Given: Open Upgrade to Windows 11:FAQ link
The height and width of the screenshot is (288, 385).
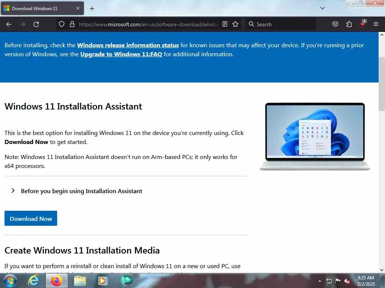Looking at the screenshot, I should pyautogui.click(x=121, y=54).
